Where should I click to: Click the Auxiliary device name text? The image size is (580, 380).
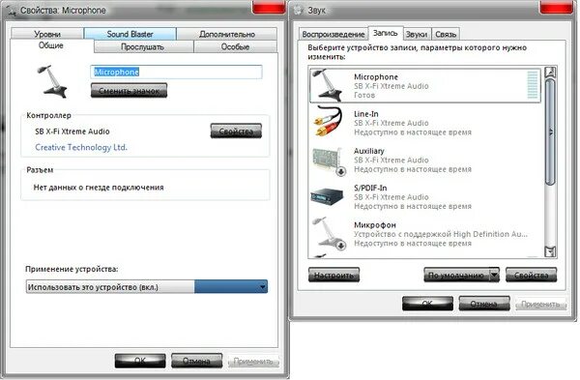point(369,151)
